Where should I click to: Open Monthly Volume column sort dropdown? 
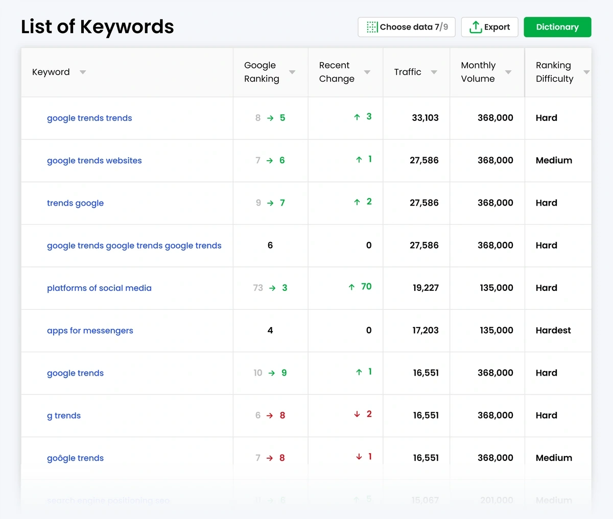(508, 72)
